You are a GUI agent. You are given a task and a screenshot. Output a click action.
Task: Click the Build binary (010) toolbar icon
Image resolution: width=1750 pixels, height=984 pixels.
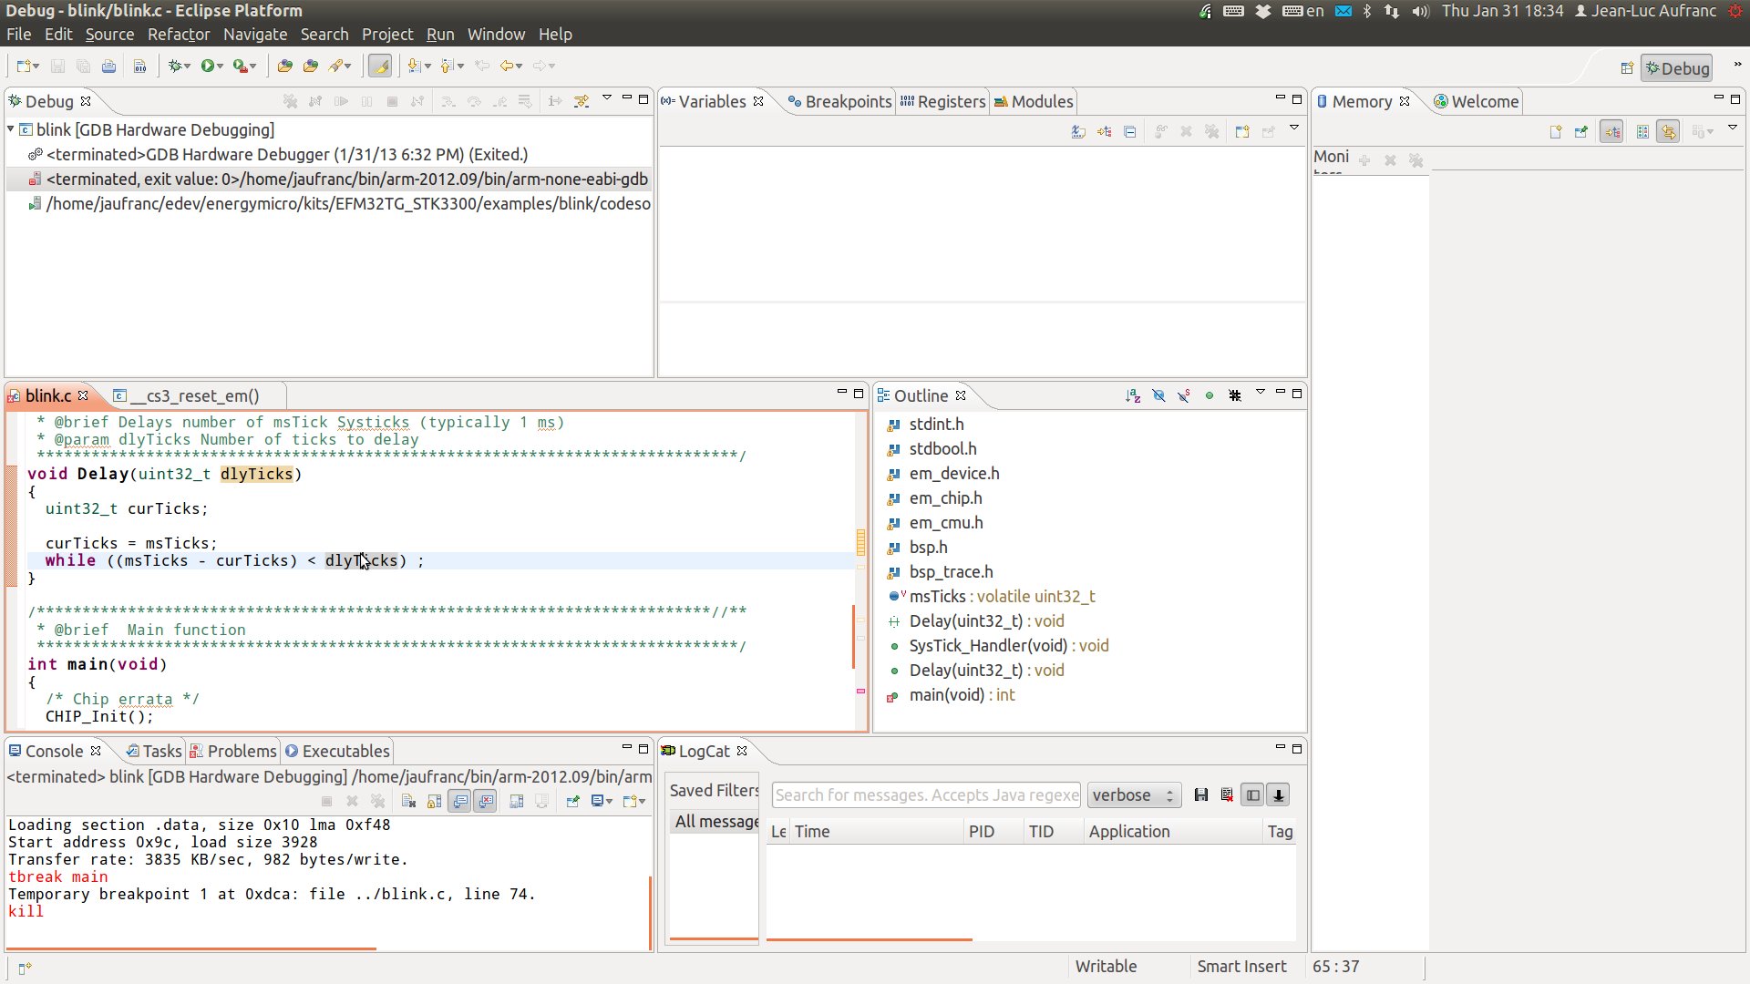(x=139, y=66)
